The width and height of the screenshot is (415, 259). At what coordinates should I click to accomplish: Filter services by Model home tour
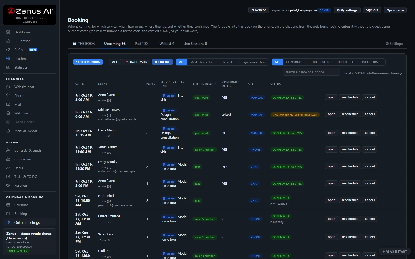[x=202, y=62]
